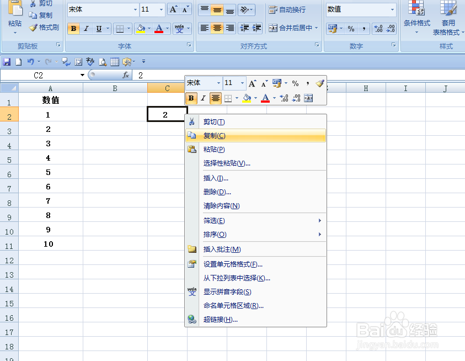The height and width of the screenshot is (361, 465).
Task: Open Format as Table (套用表格格式) menu
Action: click(448, 18)
